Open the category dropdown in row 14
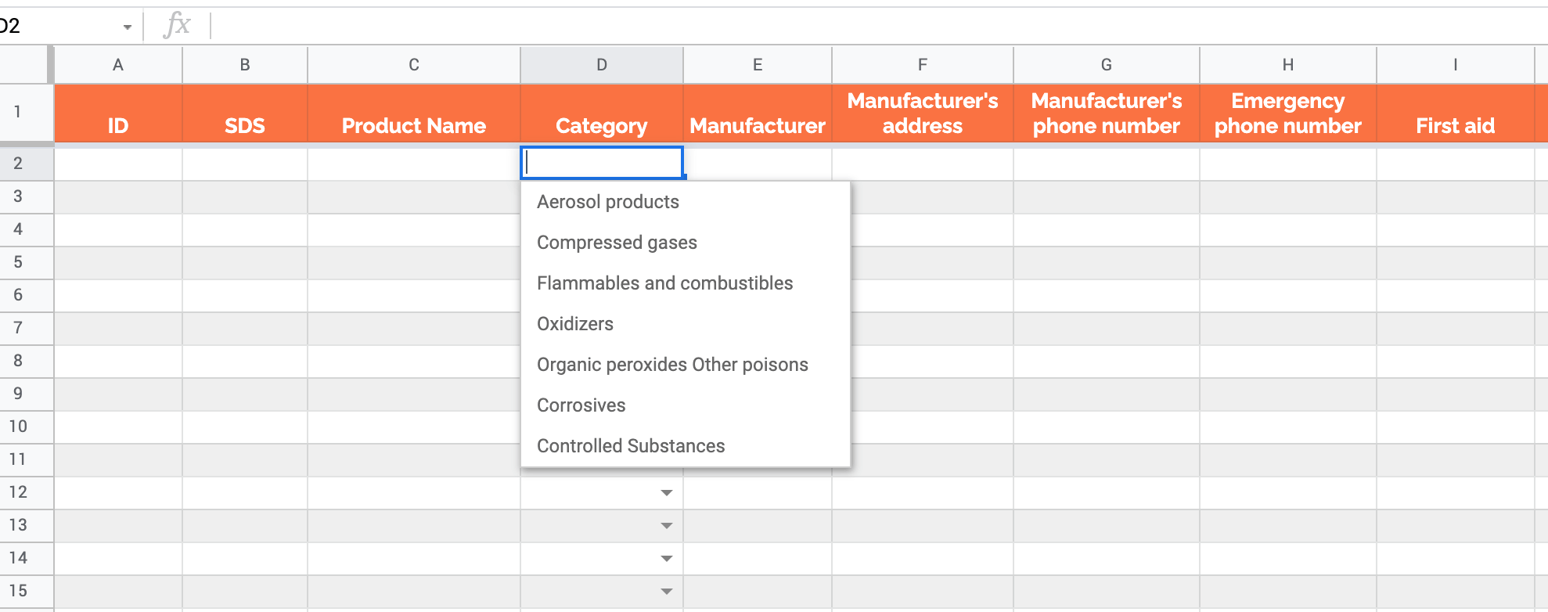This screenshot has width=1548, height=612. [x=666, y=558]
